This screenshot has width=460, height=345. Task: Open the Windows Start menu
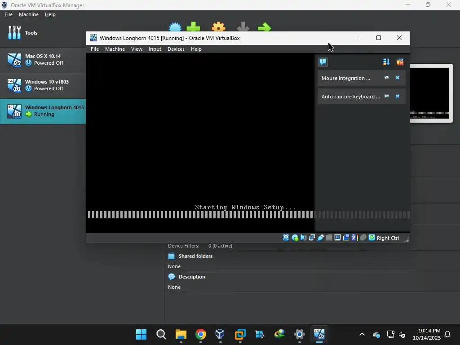141,334
